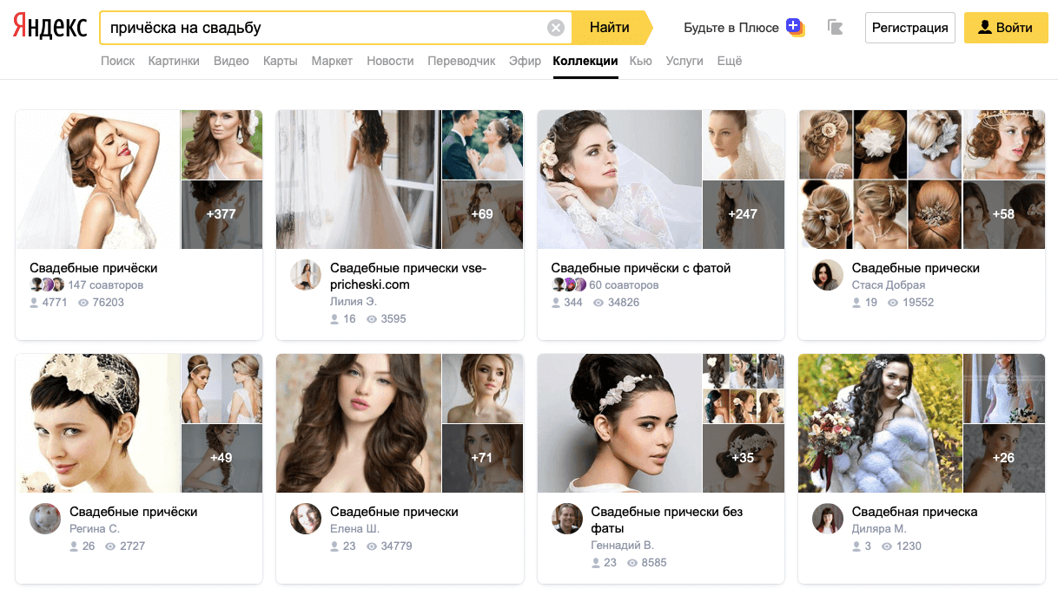This screenshot has width=1058, height=595.
Task: Expand the Ещё menu of services
Action: click(730, 61)
